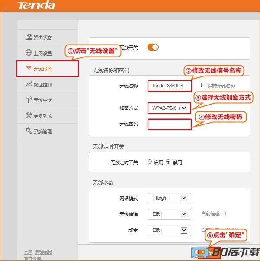Image resolution: width=260 pixels, height=261 pixels.
Task: Open the 网络模式 11b/g/n dropdown
Action: [169, 198]
